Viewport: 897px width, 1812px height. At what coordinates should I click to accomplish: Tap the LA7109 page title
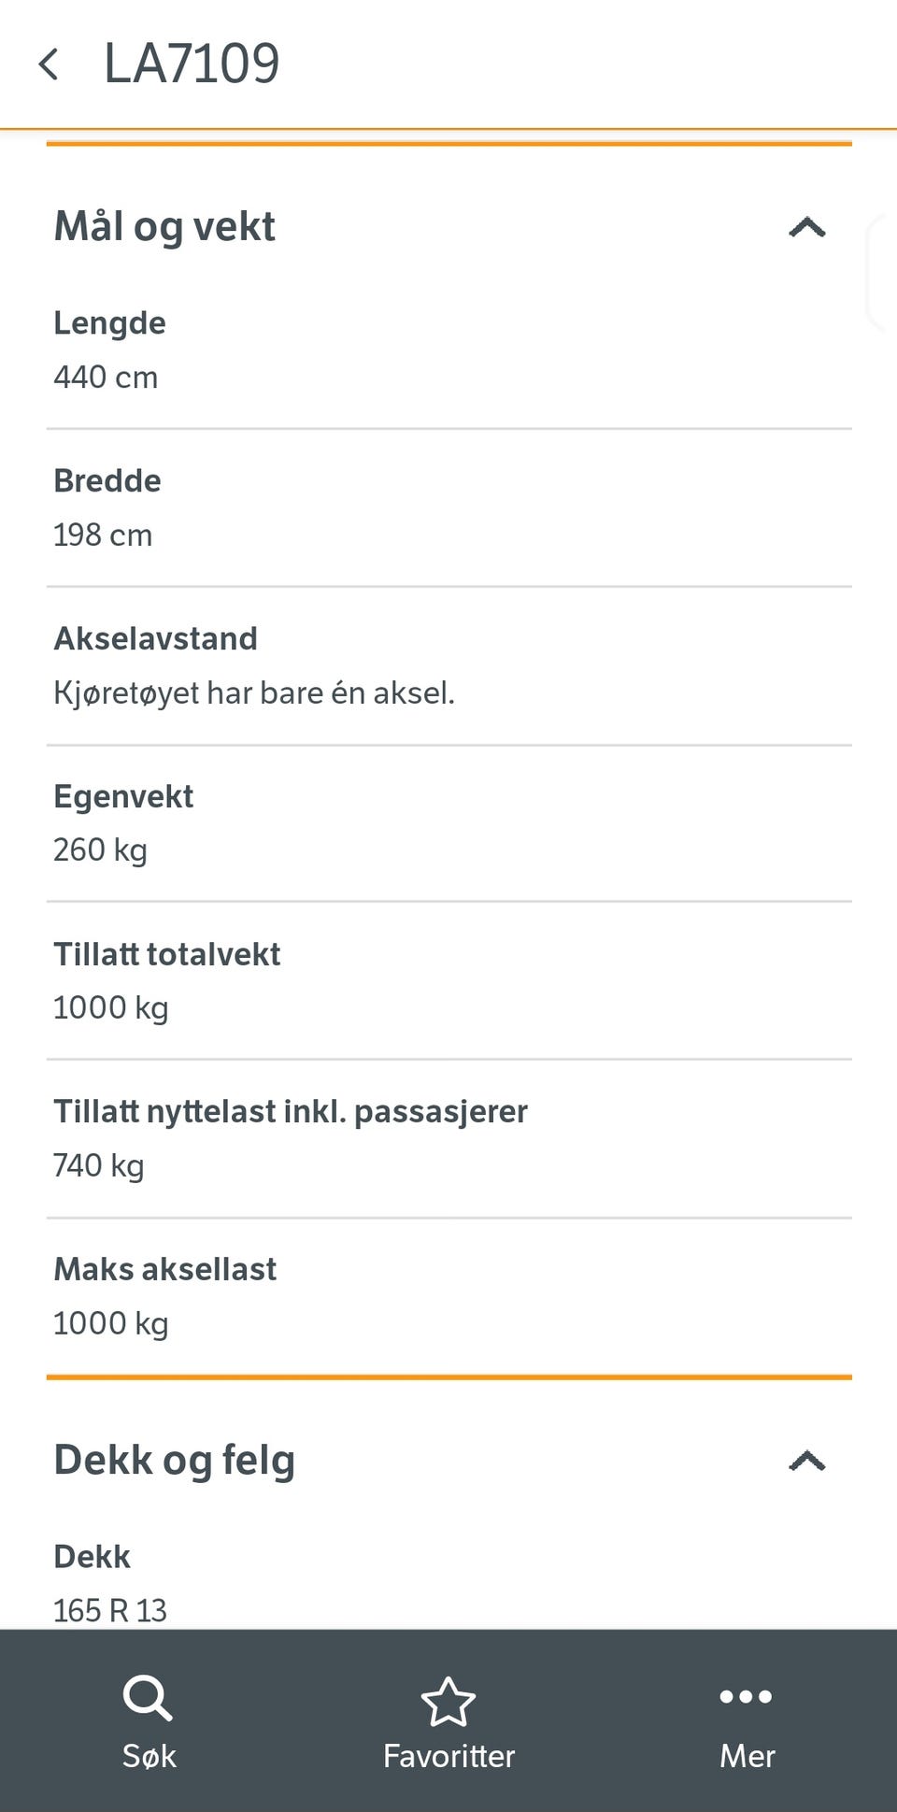pos(192,64)
